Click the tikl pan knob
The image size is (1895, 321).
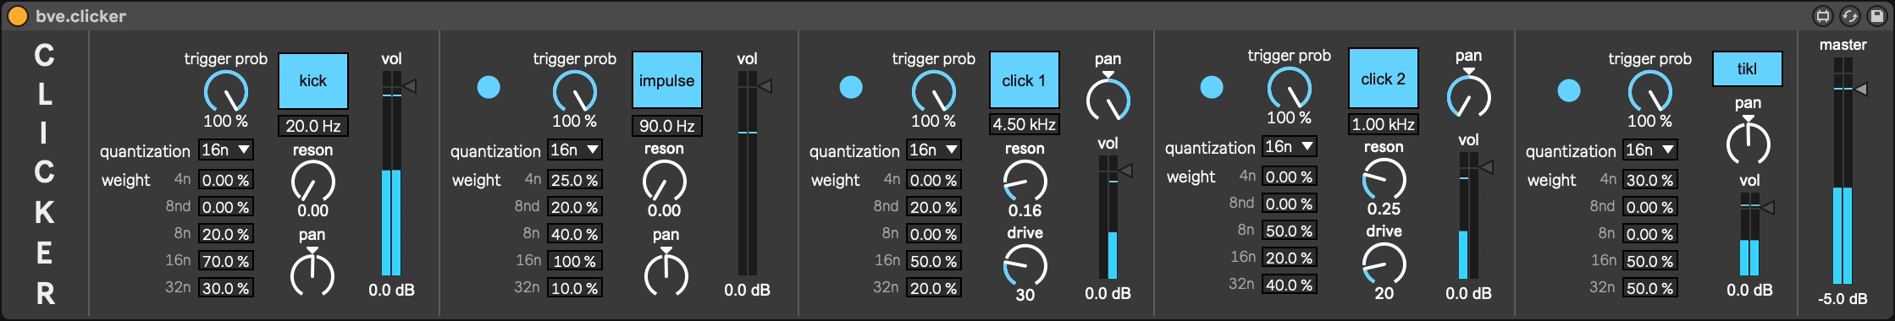[x=1748, y=142]
